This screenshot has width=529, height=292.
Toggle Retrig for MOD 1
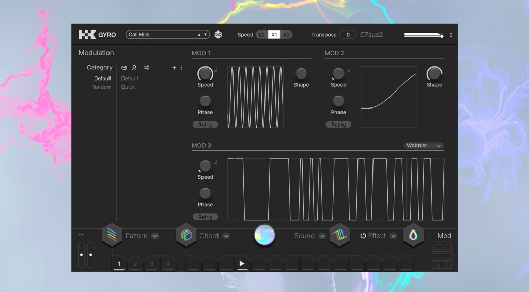pos(205,125)
